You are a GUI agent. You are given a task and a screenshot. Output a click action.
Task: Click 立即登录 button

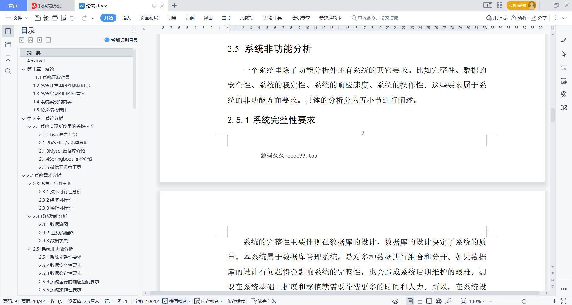coord(521,5)
